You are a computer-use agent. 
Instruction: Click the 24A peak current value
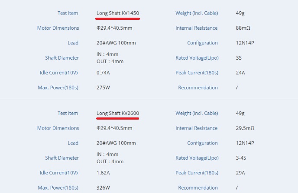pyautogui.click(x=240, y=73)
